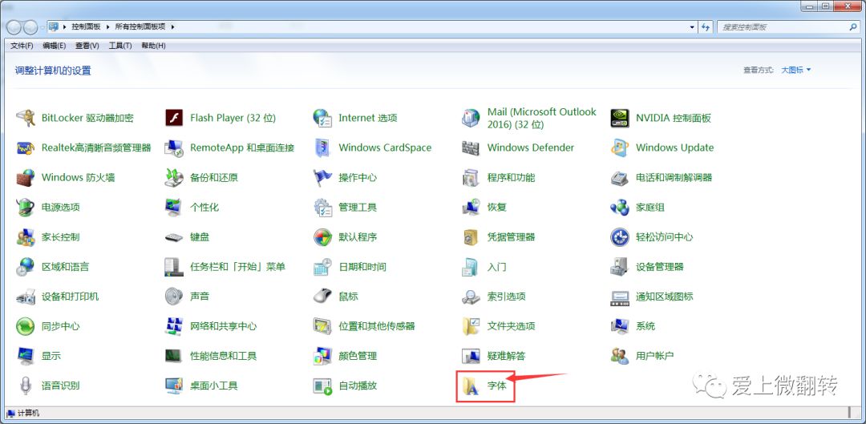Expand the arrow after 所有控制面板项 in breadcrumb
The width and height of the screenshot is (866, 424).
(x=172, y=26)
